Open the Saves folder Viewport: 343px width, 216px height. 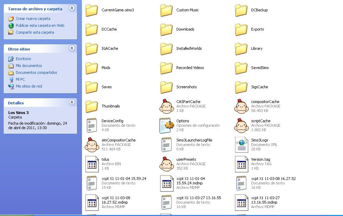(92, 87)
